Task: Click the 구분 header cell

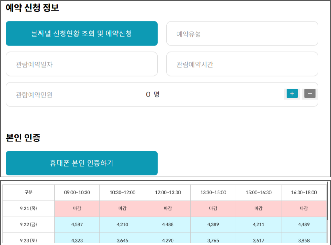Action: [x=29, y=193]
